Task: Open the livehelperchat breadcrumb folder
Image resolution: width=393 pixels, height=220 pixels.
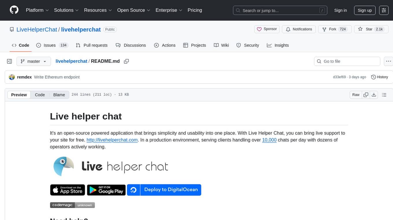Action: point(71,61)
